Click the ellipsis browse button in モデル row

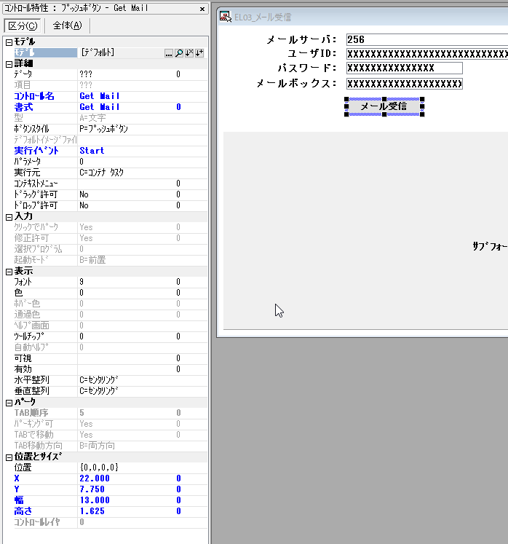[x=169, y=53]
